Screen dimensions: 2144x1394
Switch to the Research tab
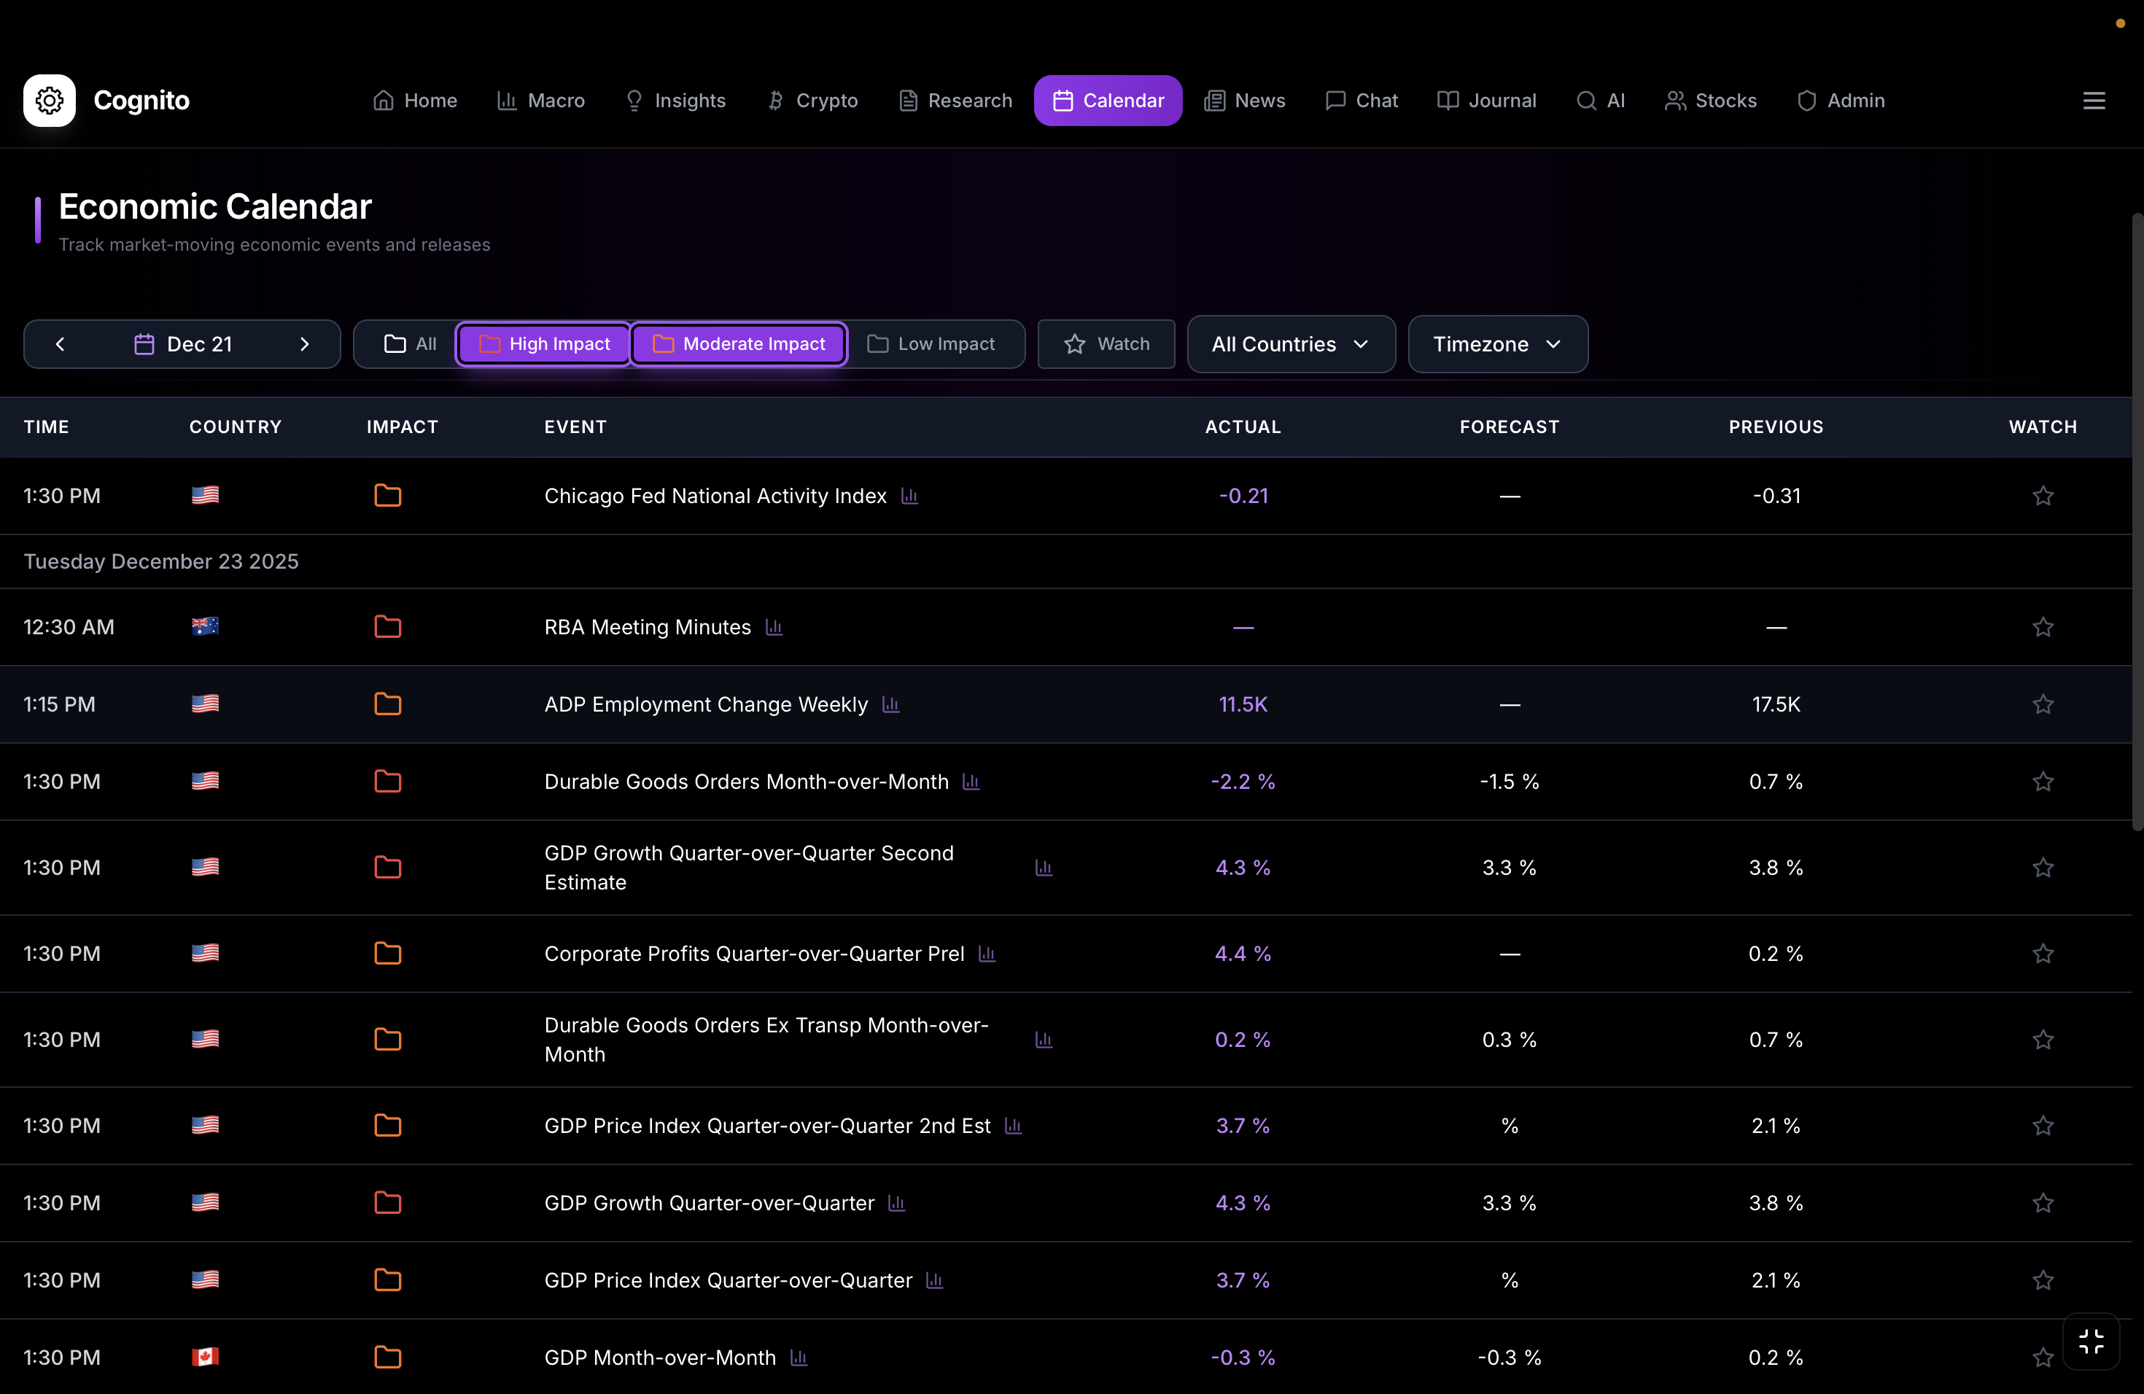[x=955, y=101]
